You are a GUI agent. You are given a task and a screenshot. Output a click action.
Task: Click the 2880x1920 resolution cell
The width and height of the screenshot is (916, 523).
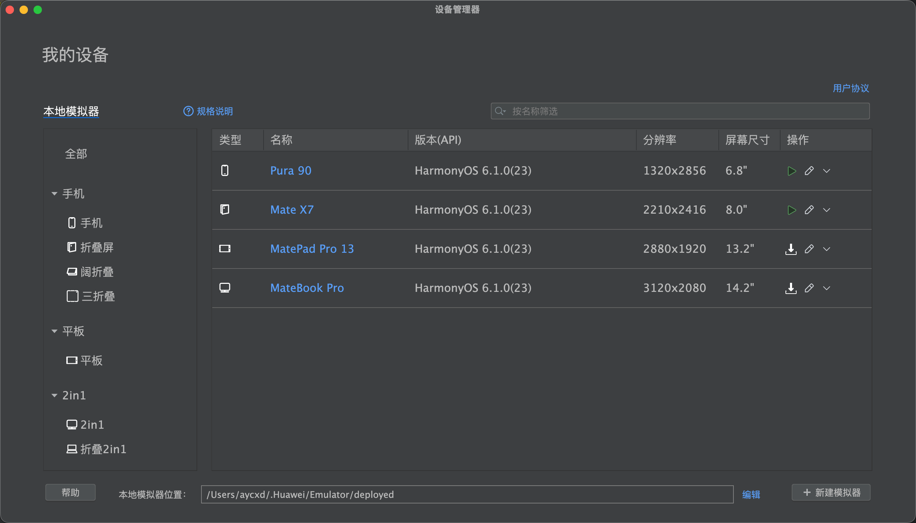click(x=675, y=249)
